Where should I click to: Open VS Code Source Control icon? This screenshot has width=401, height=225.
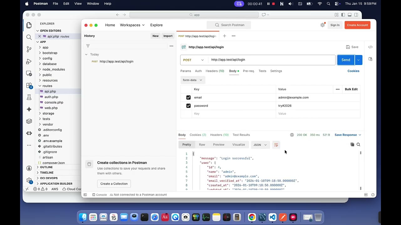click(x=29, y=49)
